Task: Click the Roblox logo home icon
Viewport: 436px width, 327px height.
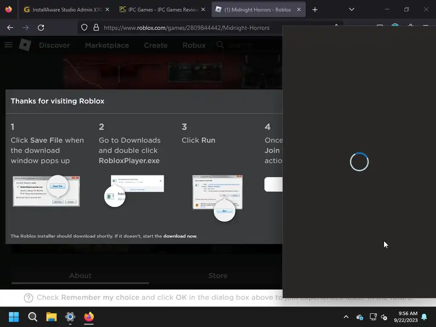Action: coord(25,45)
